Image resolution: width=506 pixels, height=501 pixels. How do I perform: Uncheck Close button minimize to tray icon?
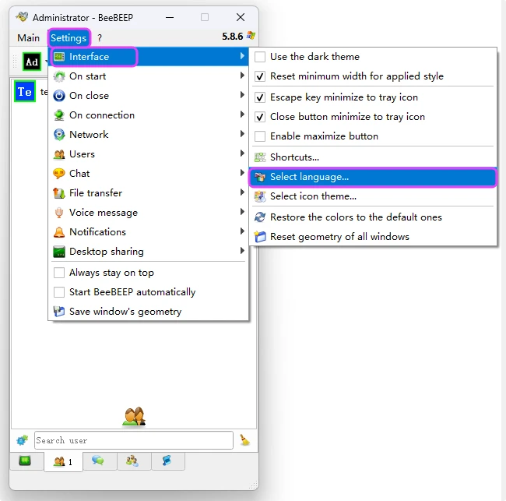click(x=260, y=117)
